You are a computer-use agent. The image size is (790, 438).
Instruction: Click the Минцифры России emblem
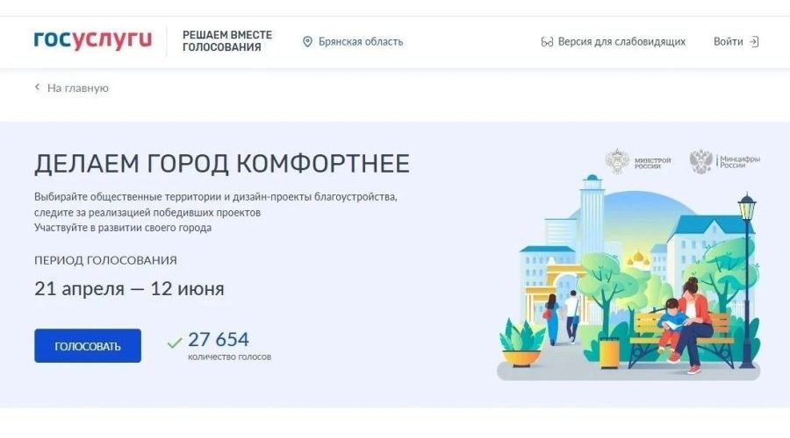pyautogui.click(x=701, y=161)
